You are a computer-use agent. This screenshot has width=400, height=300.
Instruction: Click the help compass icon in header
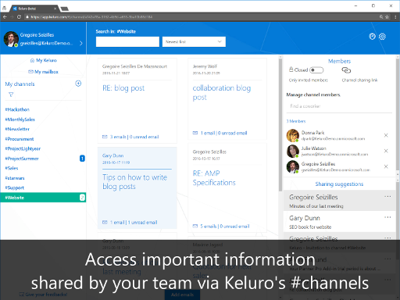373,37
